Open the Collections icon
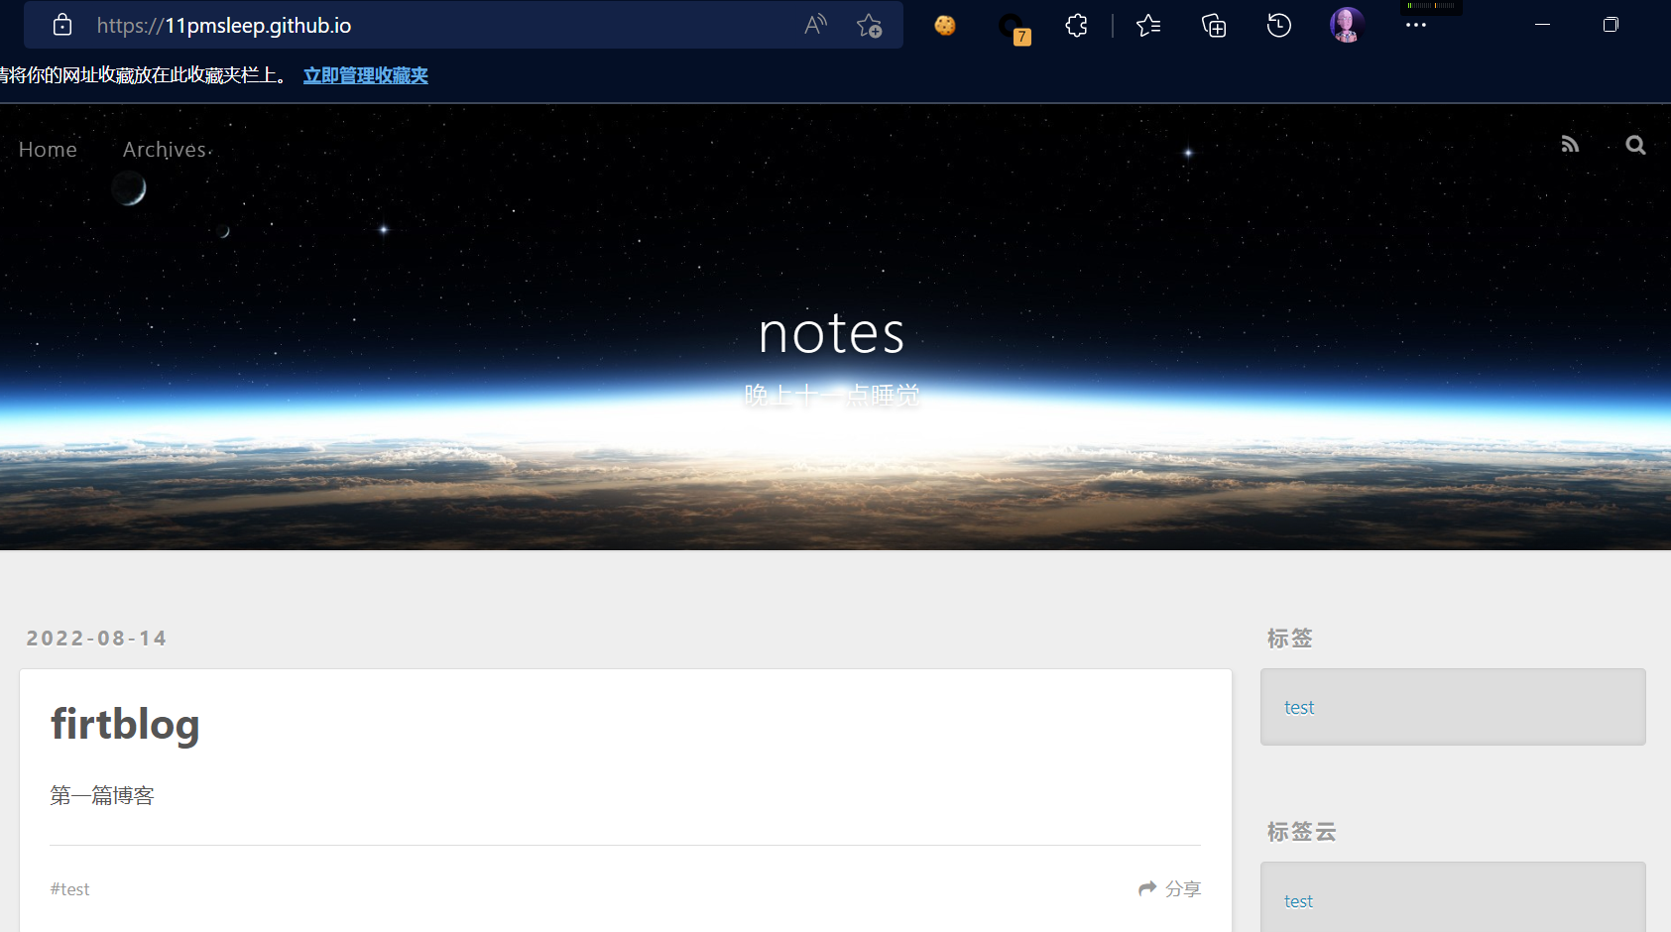This screenshot has height=932, width=1671. coord(1214,26)
